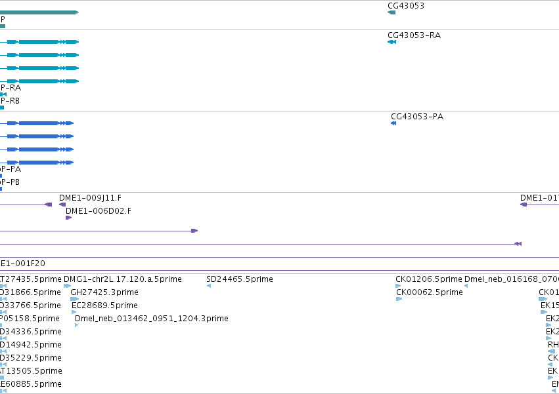Click the DMG1-chr2L.17.120.a.5prime label
Image resolution: width=559 pixels, height=394 pixels.
coord(123,279)
